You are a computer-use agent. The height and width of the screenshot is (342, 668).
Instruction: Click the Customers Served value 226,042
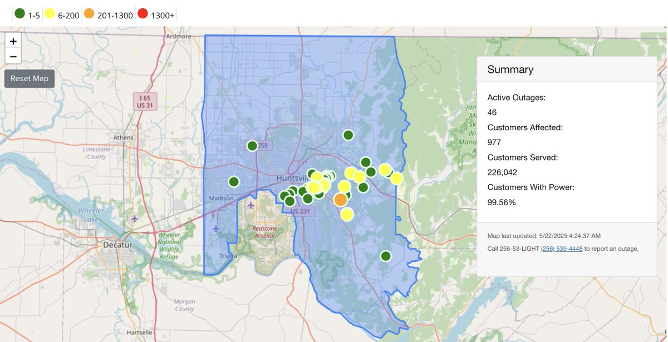502,172
